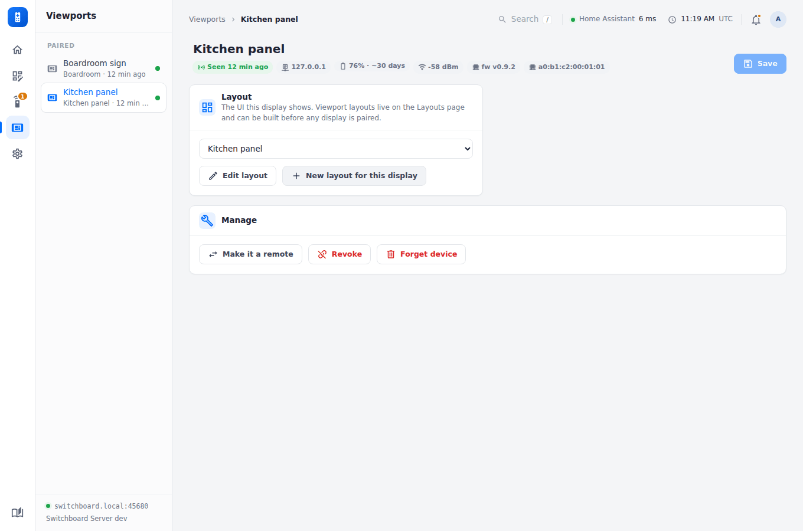Open Remotes icon with badge 1

click(x=18, y=101)
